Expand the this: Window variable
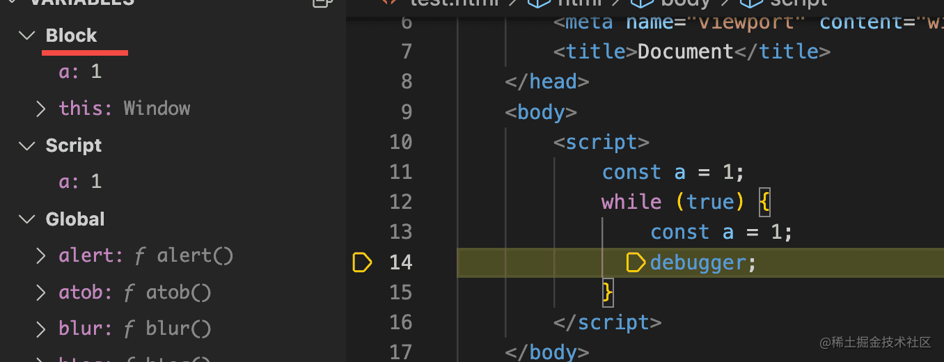Image resolution: width=944 pixels, height=362 pixels. coord(41,109)
